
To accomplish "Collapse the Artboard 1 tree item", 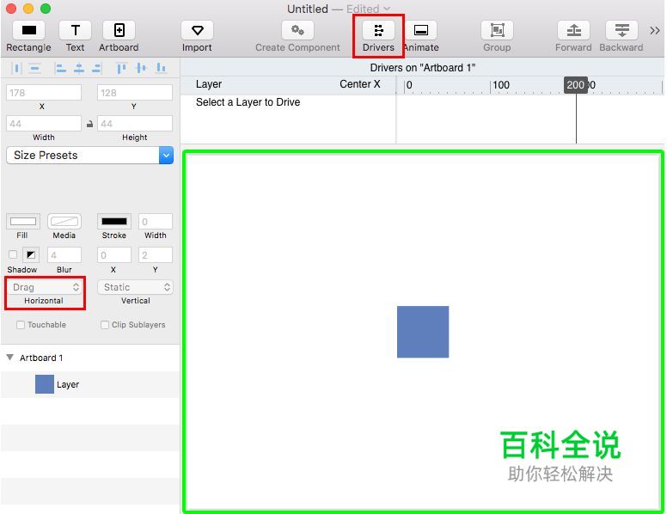I will 10,358.
